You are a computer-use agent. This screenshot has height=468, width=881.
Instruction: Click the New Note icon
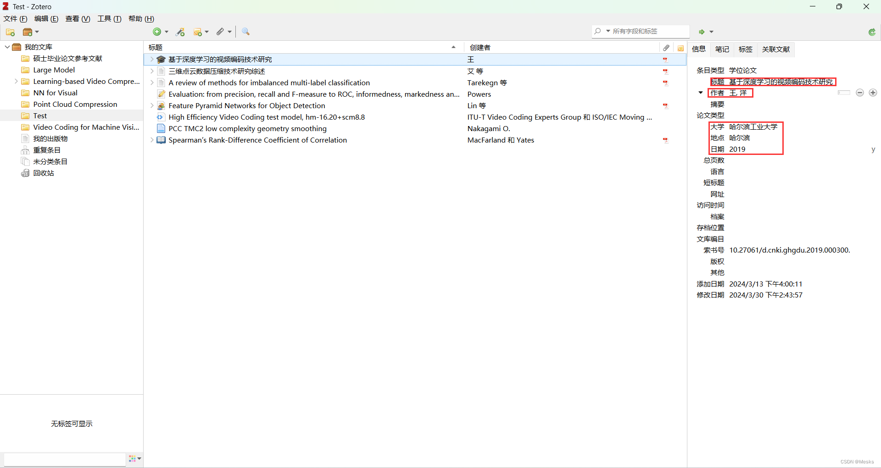point(198,32)
